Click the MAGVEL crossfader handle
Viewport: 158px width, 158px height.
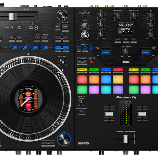(x=126, y=139)
